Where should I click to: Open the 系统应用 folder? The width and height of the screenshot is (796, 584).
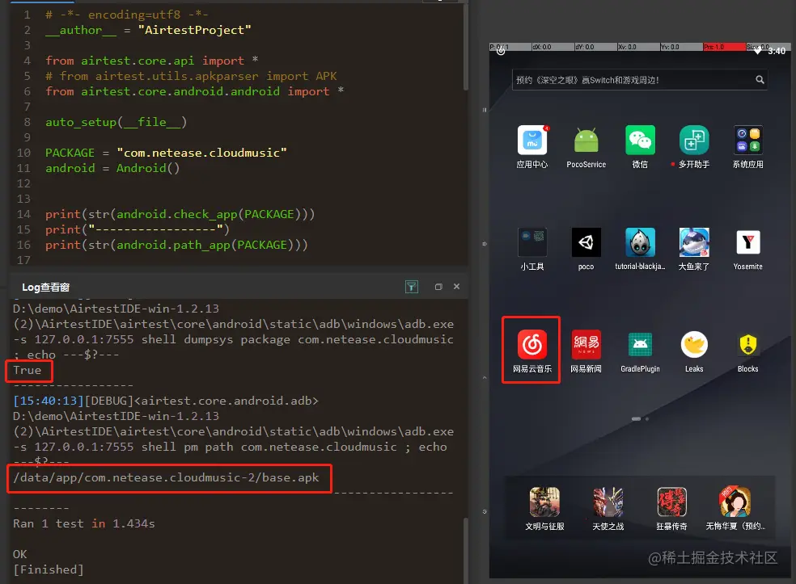point(747,140)
